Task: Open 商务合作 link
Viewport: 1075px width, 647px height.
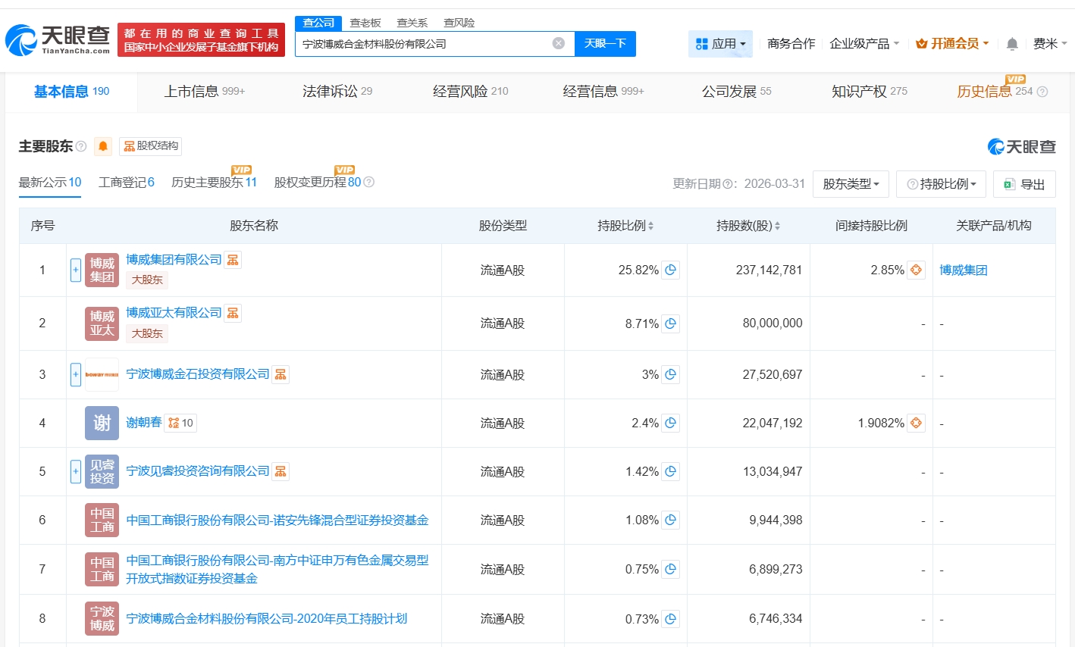Action: click(x=791, y=44)
